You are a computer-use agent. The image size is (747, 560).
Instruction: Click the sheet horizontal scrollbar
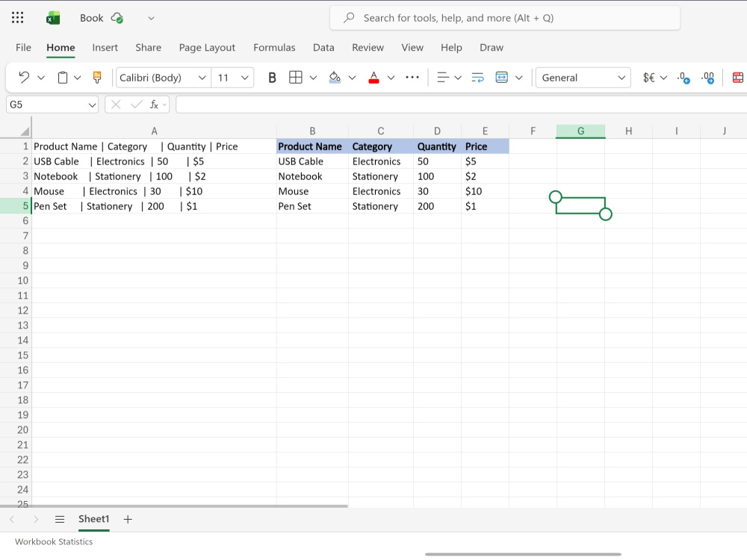(174, 506)
